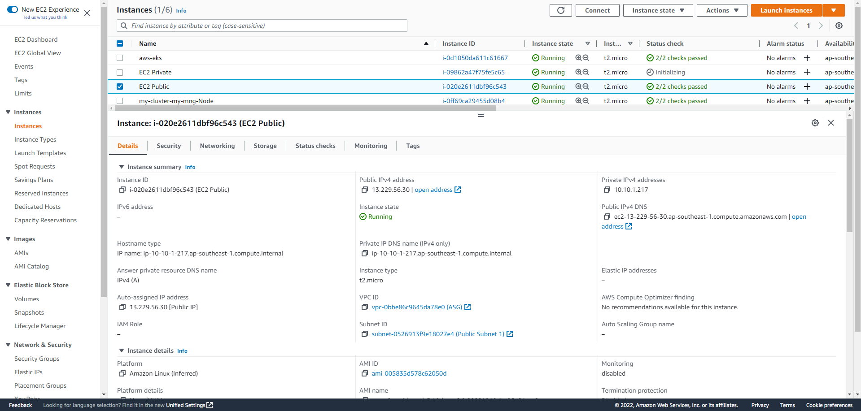This screenshot has height=411, width=861.
Task: Click the zoom-in state filter icon for EC2 Private row
Action: coord(579,72)
